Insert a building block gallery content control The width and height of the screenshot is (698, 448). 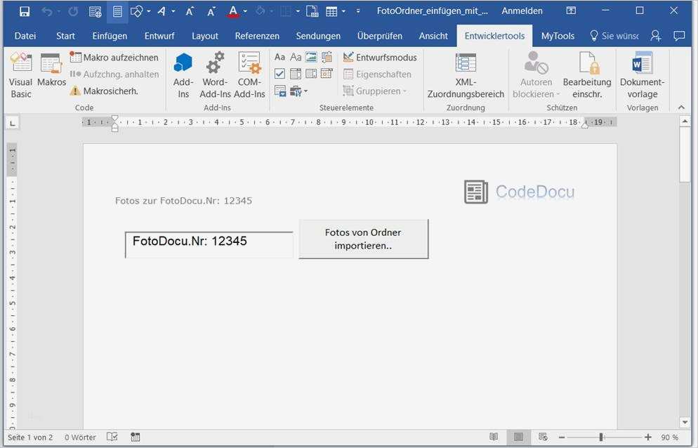coord(327,57)
